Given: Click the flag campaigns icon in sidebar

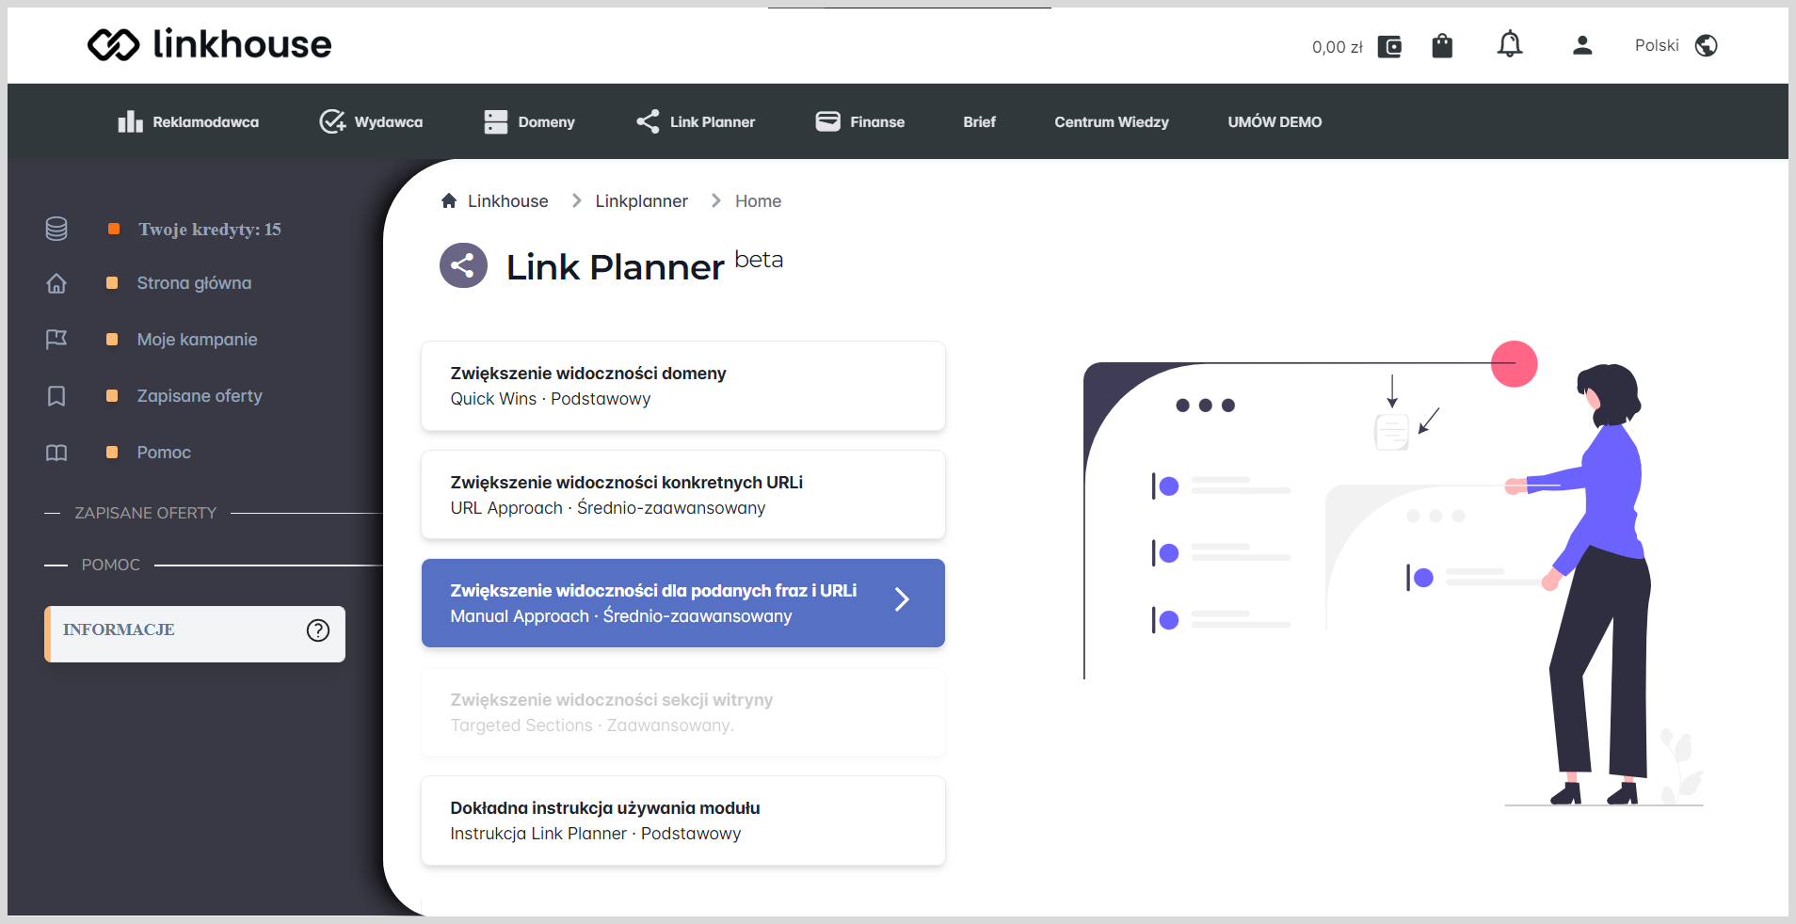Looking at the screenshot, I should pyautogui.click(x=56, y=340).
